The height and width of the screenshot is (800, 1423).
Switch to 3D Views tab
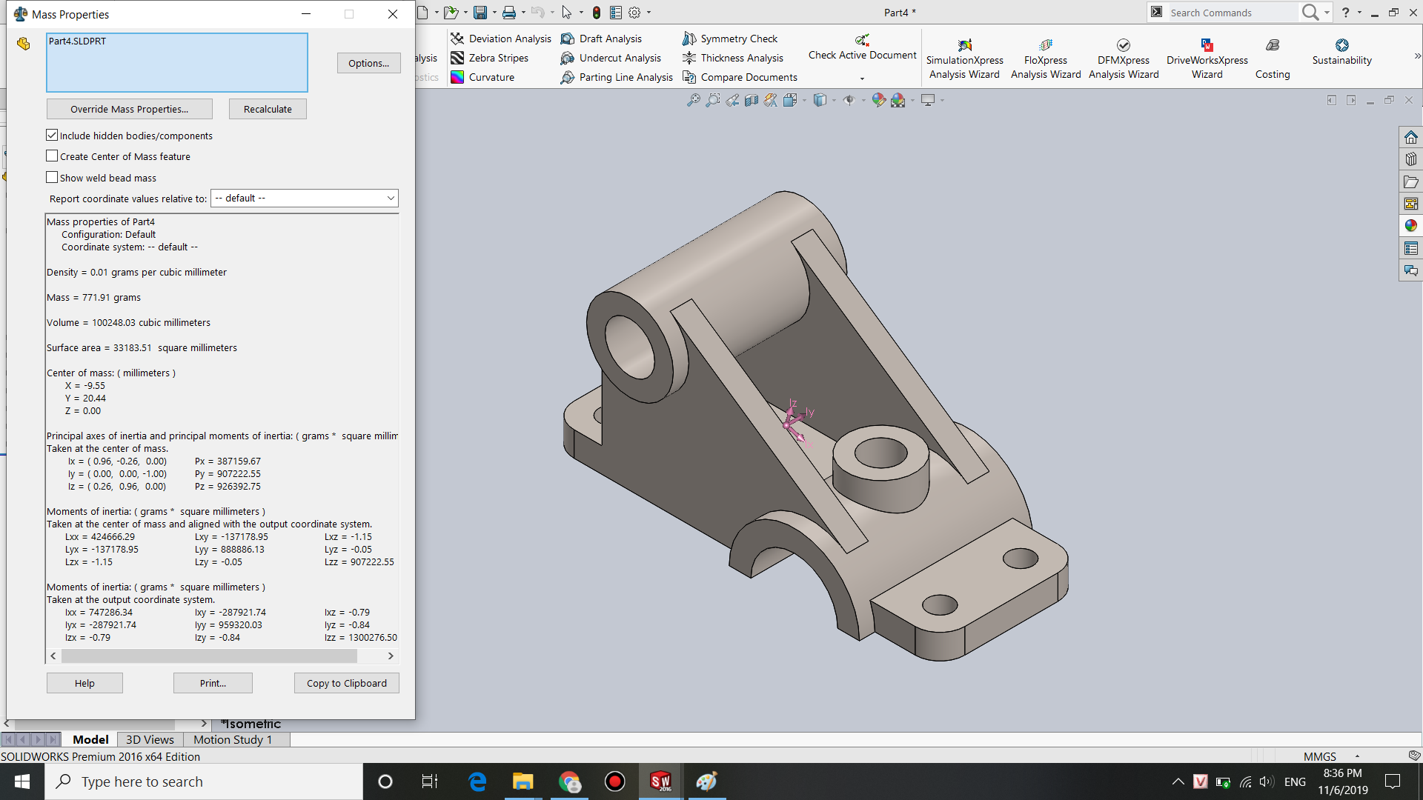(x=150, y=739)
